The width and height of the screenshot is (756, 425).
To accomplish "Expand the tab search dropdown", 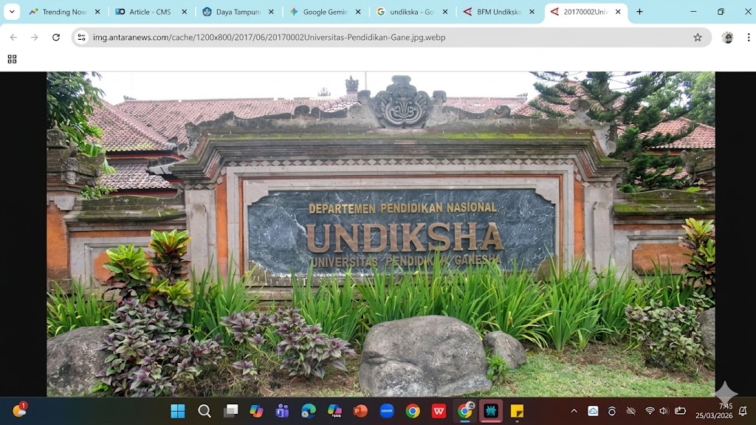I will 12,12.
